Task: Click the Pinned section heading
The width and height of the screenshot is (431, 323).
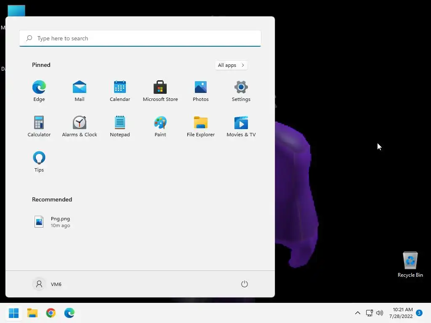Action: tap(41, 65)
